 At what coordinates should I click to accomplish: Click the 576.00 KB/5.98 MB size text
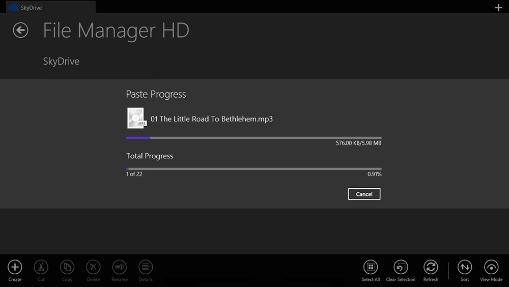pos(359,143)
